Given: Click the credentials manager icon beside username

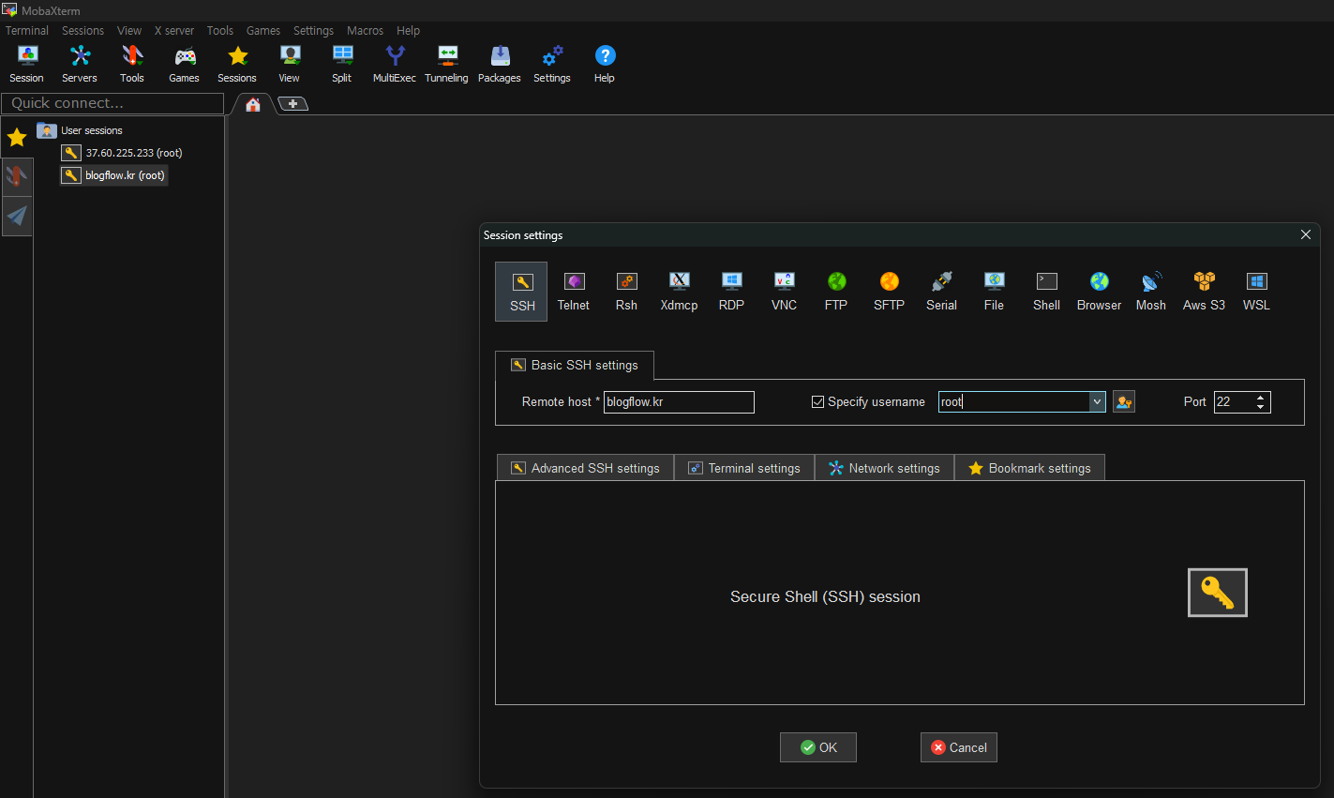Looking at the screenshot, I should click(1123, 402).
